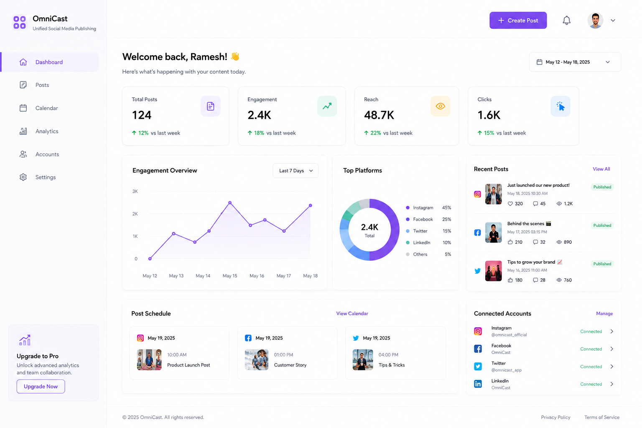Click View All recent posts link
The height and width of the screenshot is (428, 642).
[x=601, y=169]
